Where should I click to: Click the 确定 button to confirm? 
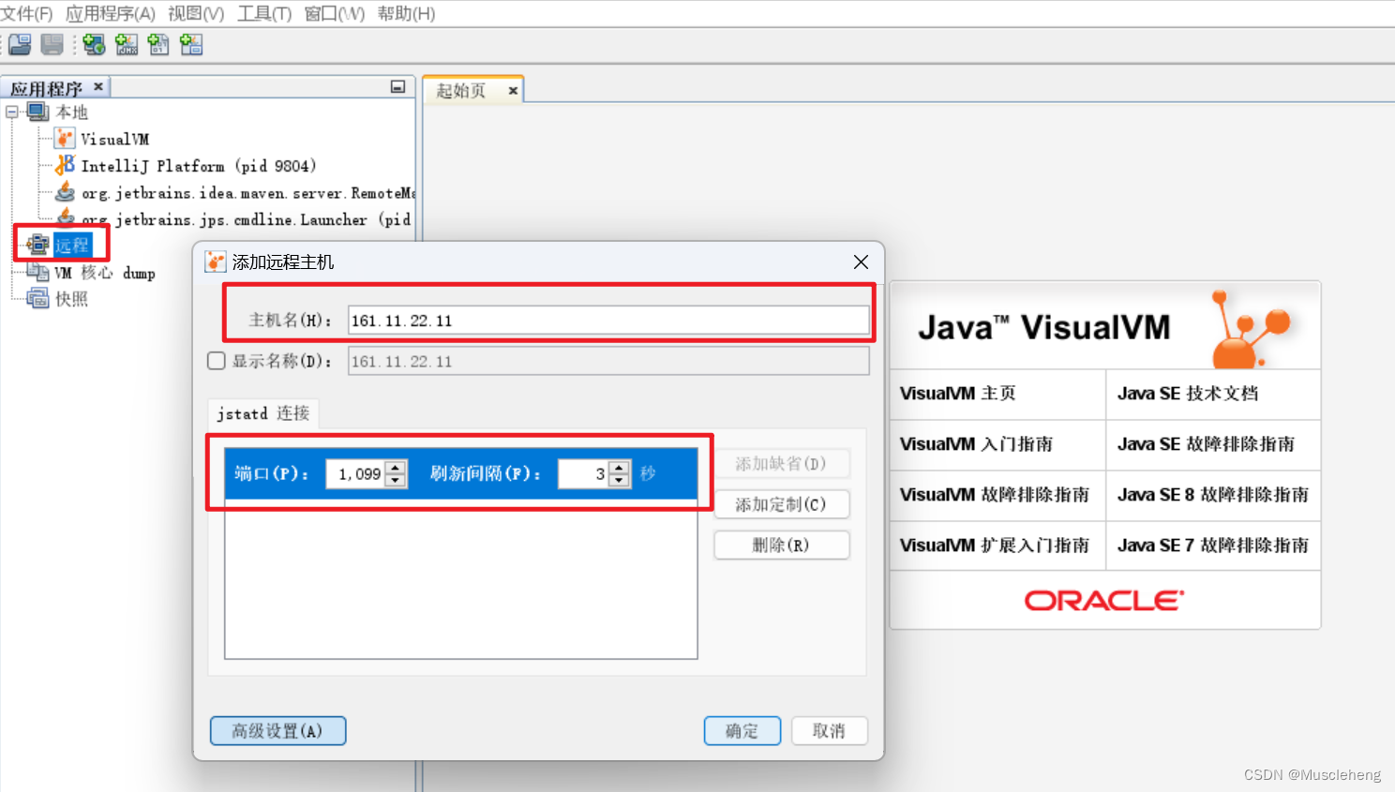[x=742, y=730]
